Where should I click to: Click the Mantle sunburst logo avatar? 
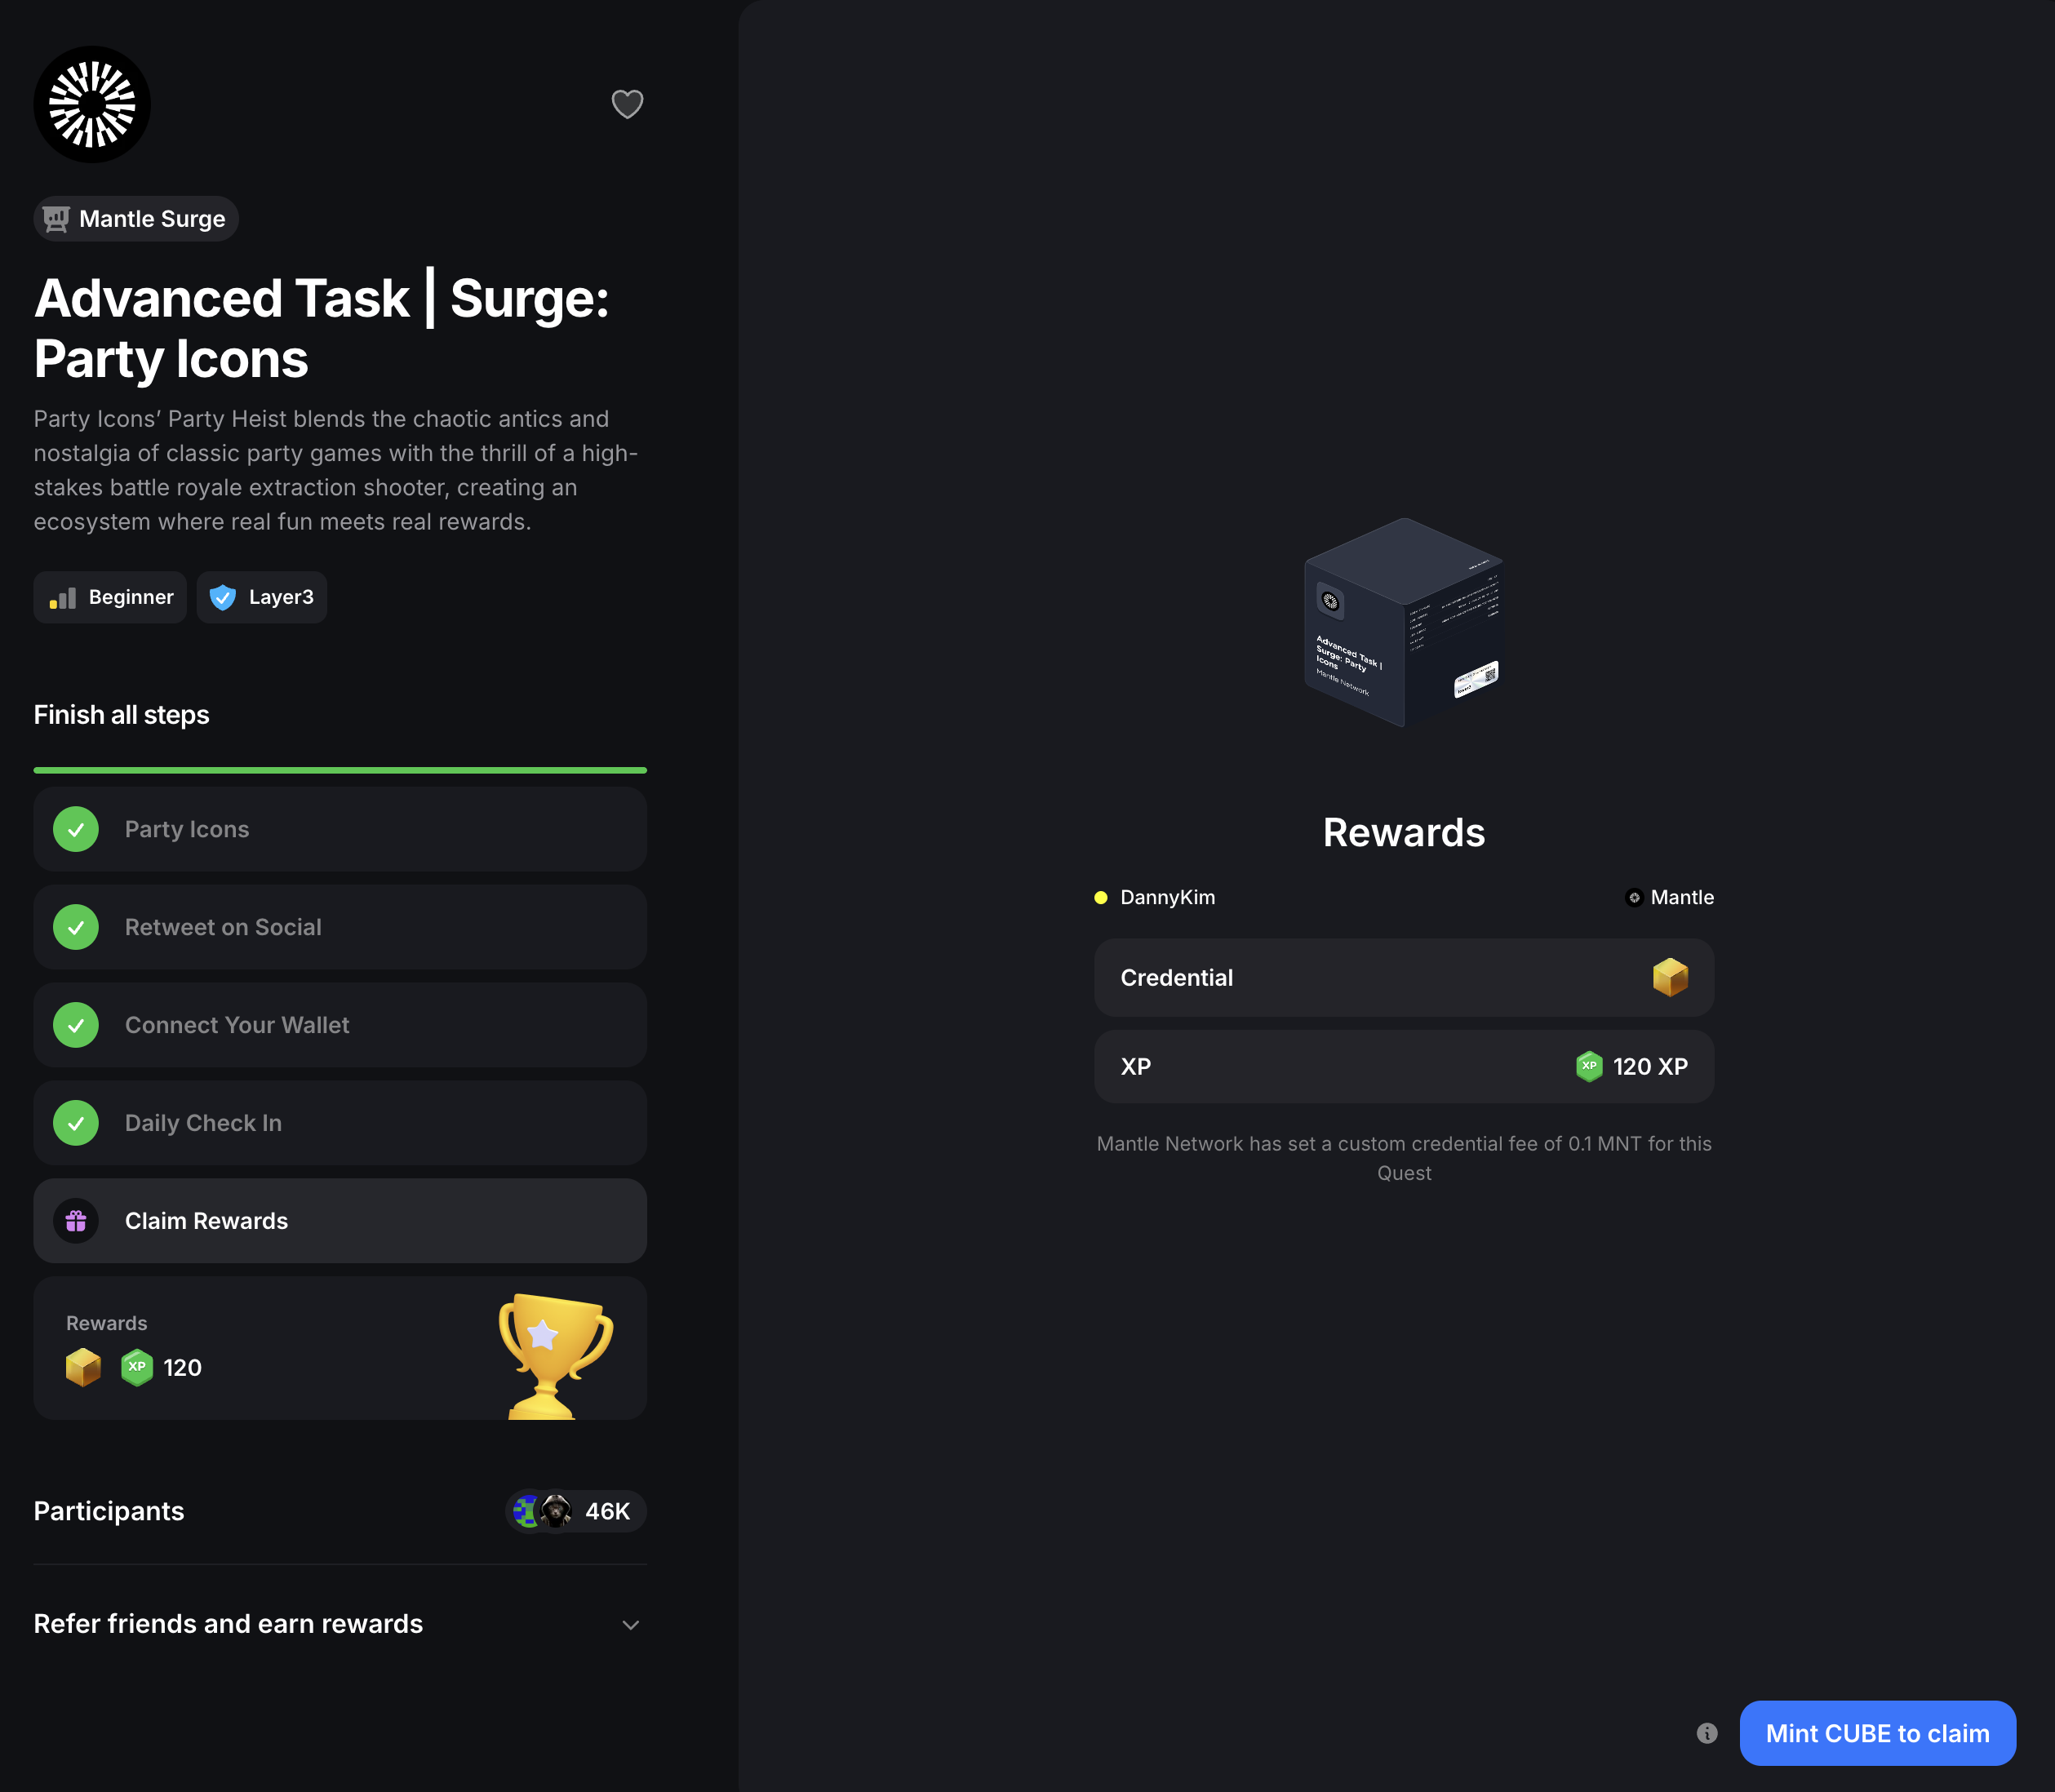coord(92,105)
